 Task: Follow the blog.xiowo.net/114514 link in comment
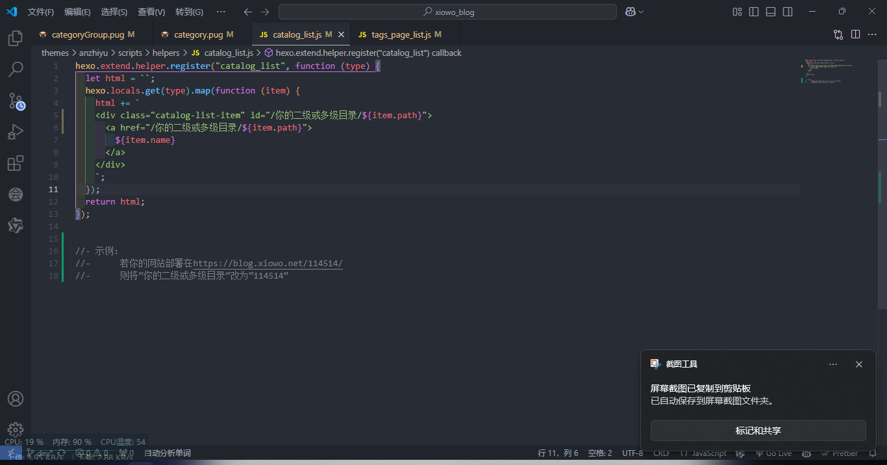[x=268, y=264]
